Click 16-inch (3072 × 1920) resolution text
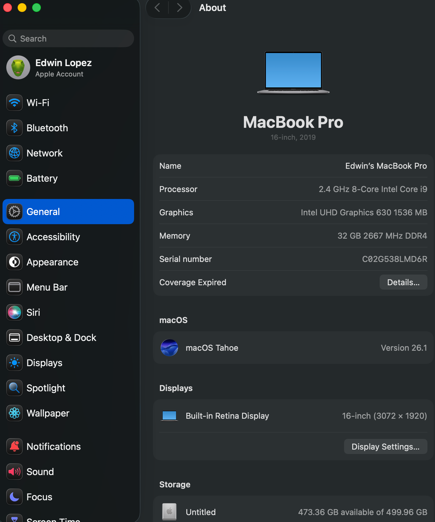 click(x=385, y=416)
